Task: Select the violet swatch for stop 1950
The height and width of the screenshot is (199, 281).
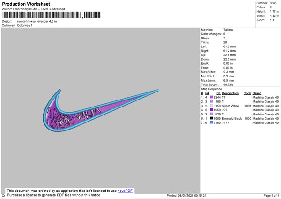Action: (x=212, y=110)
